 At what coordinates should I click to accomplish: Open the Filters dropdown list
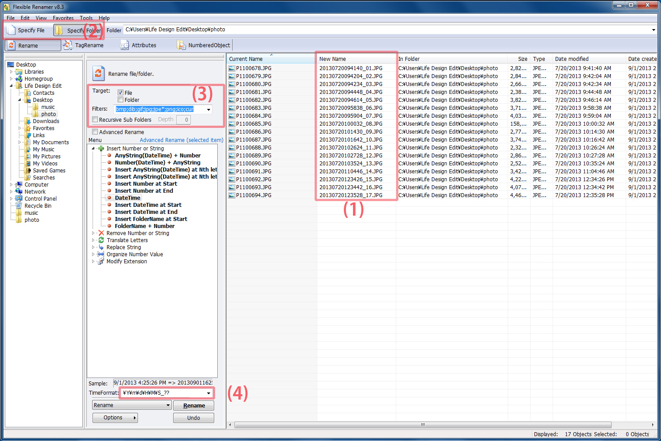point(208,109)
